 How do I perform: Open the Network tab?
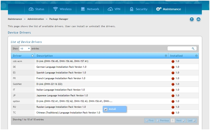90,9
